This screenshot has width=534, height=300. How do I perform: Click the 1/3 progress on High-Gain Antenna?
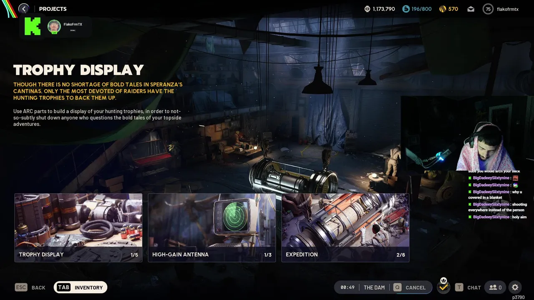268,255
